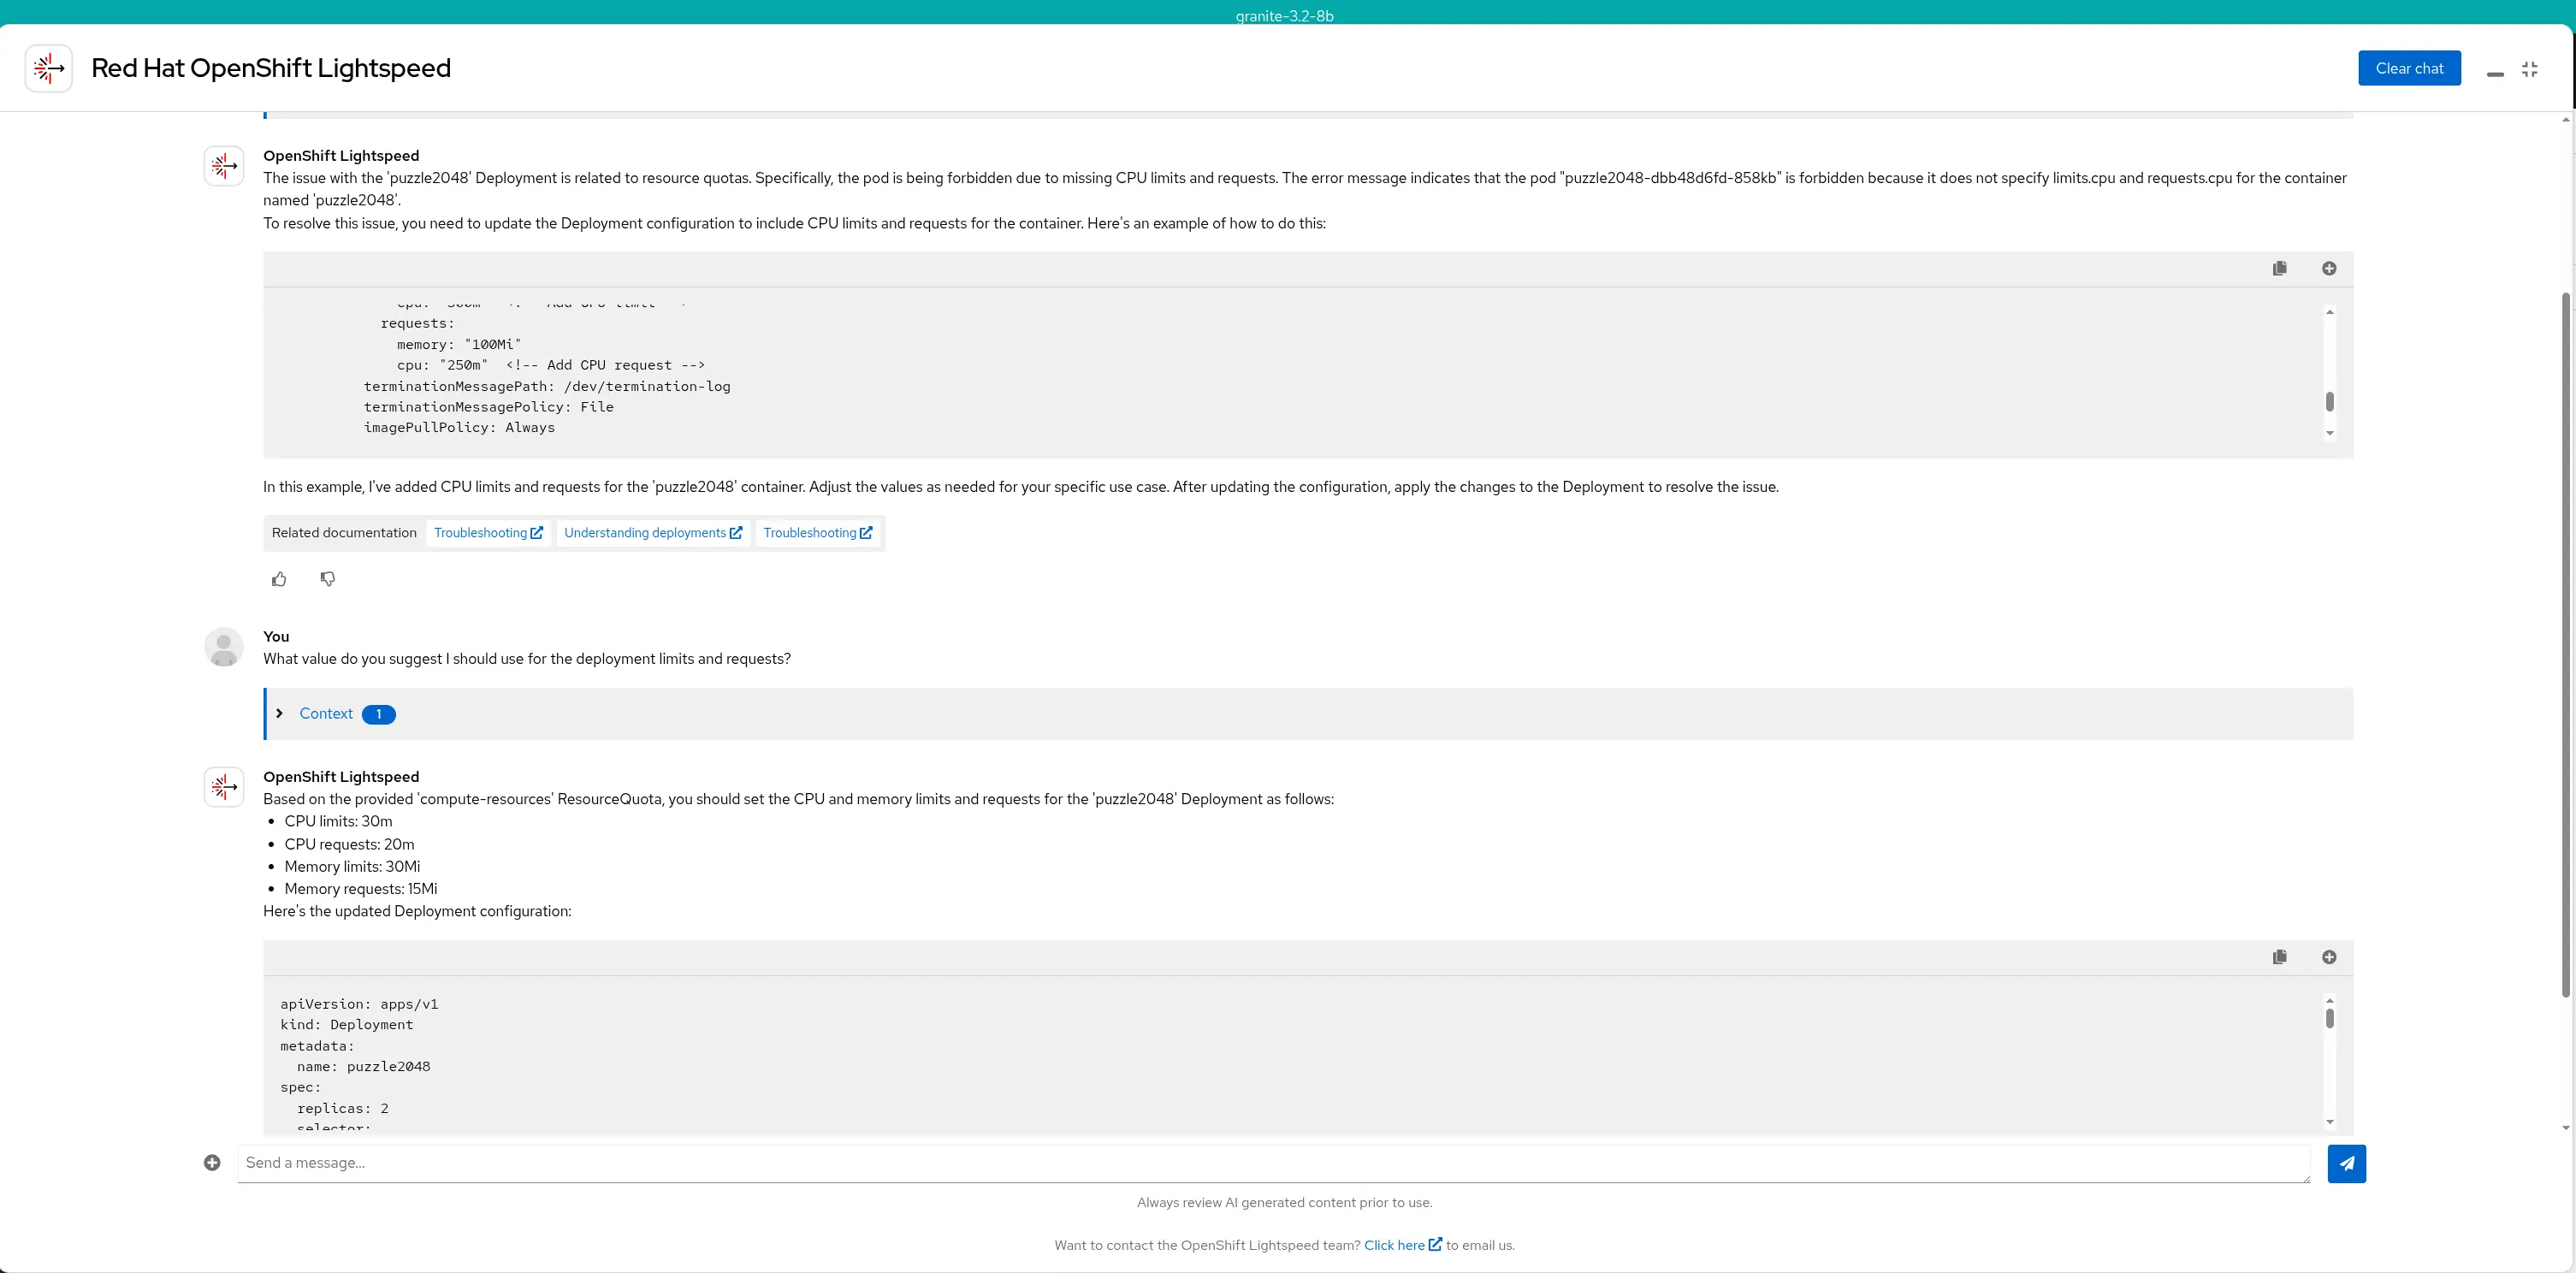Click plus icon on second Deployment code block
The width and height of the screenshot is (2576, 1273).
[2329, 957]
